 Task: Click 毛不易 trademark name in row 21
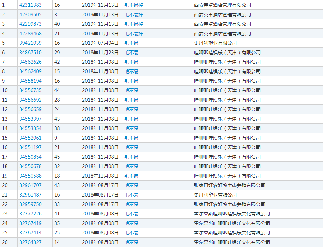click(131, 195)
